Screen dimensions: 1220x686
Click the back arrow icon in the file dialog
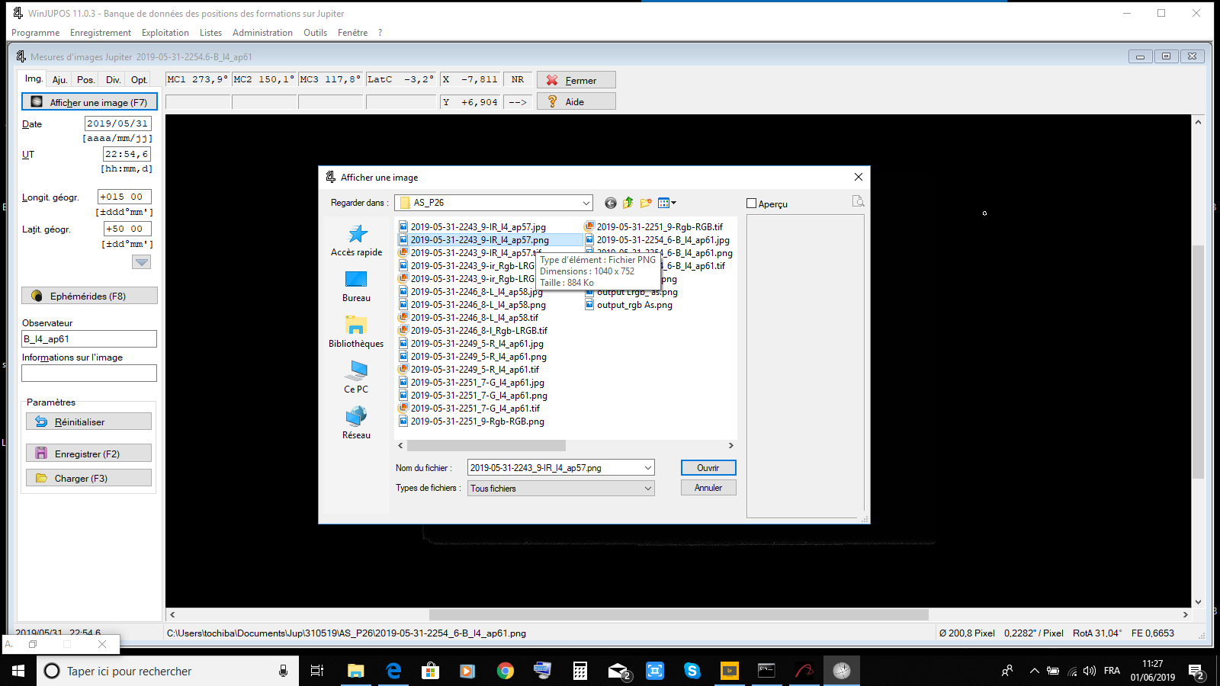coord(611,203)
